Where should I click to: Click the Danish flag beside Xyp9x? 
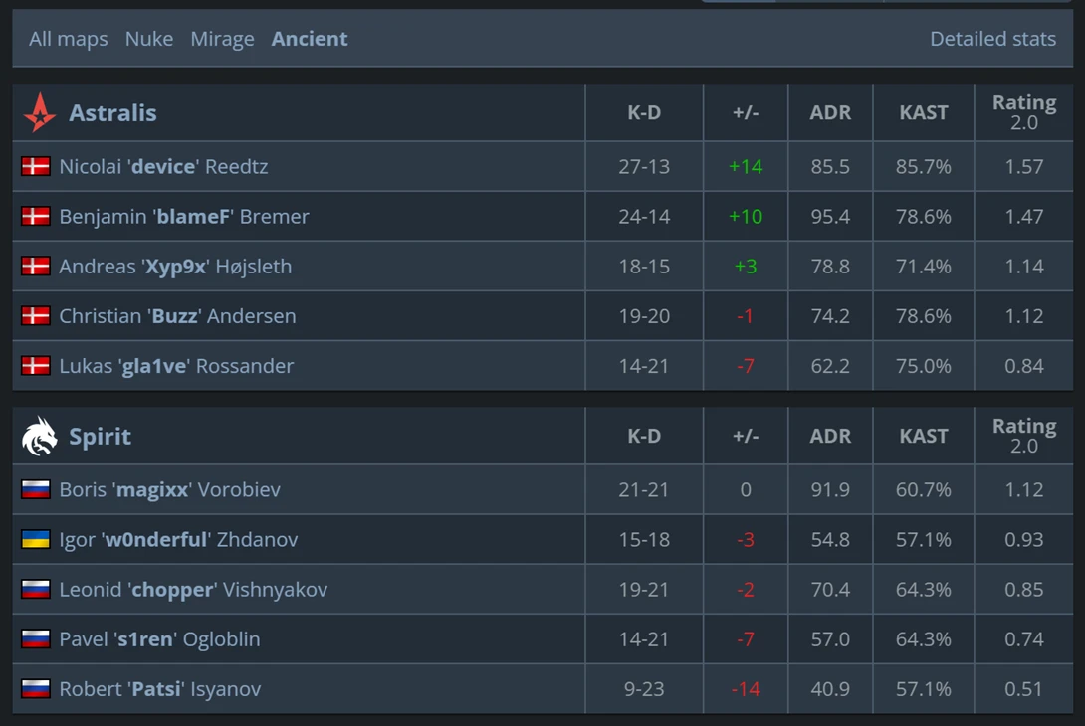[35, 267]
